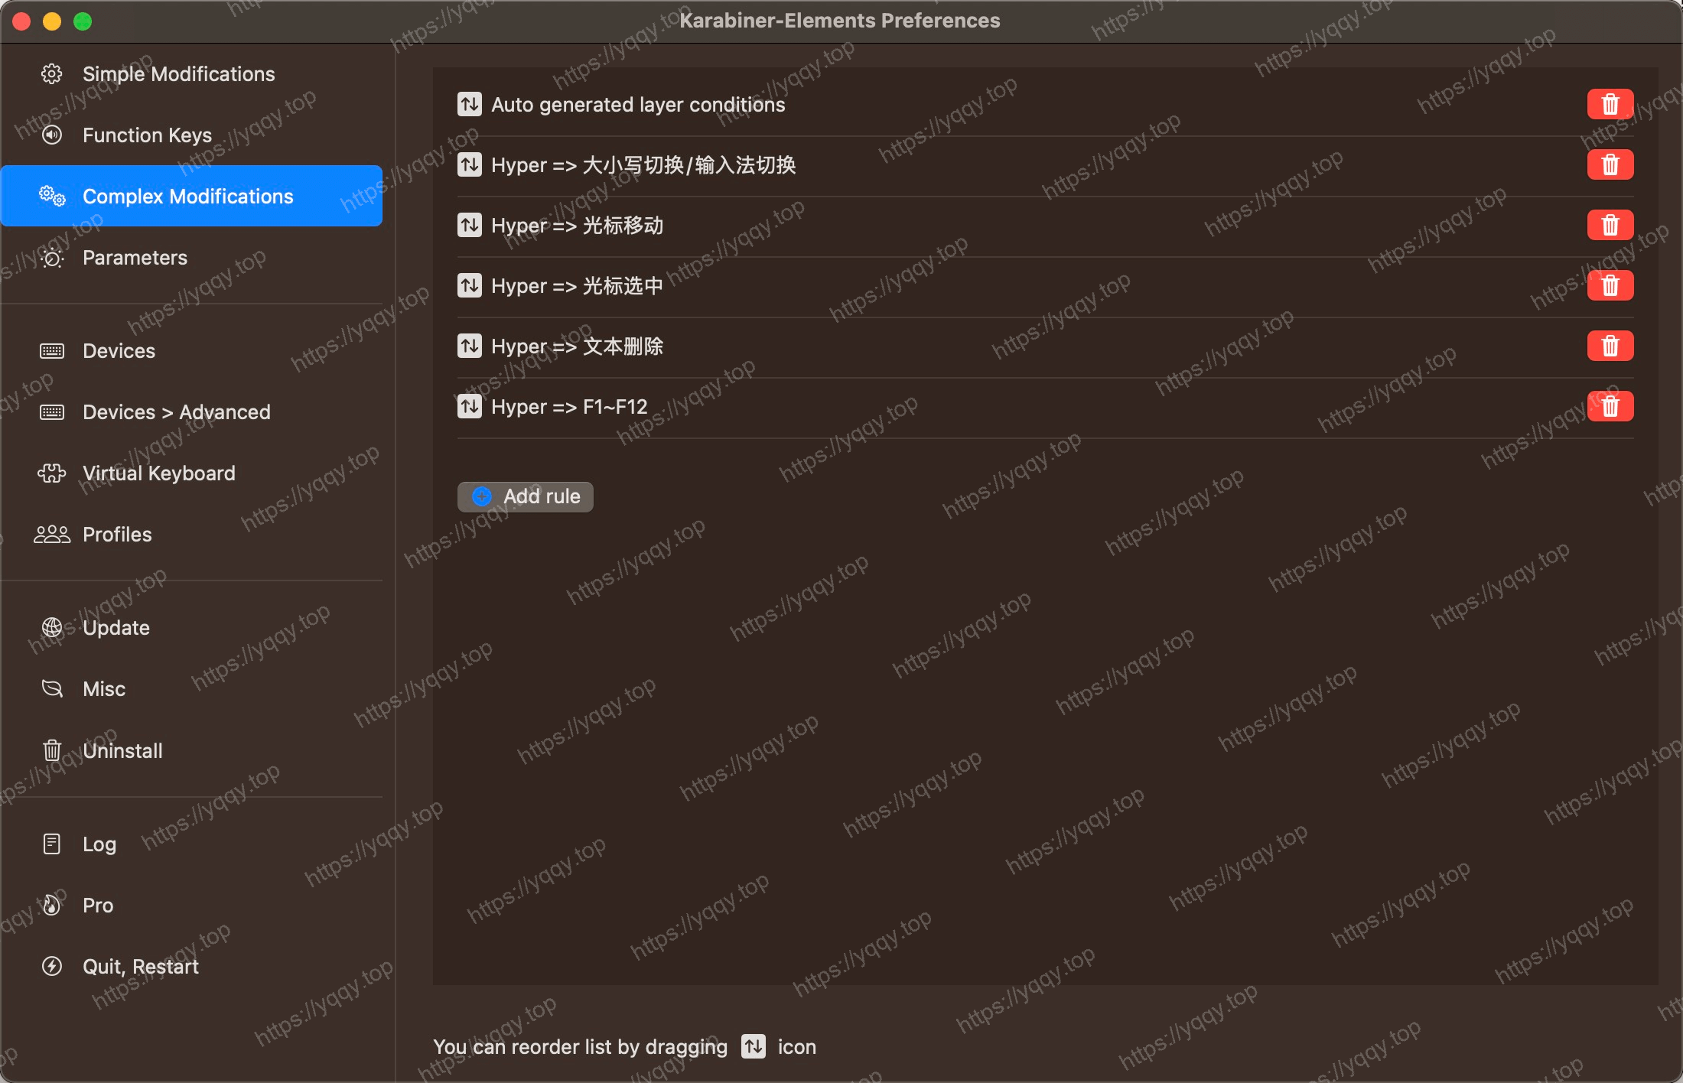Click the Virtual Keyboard puzzle icon
The image size is (1683, 1083).
52,473
